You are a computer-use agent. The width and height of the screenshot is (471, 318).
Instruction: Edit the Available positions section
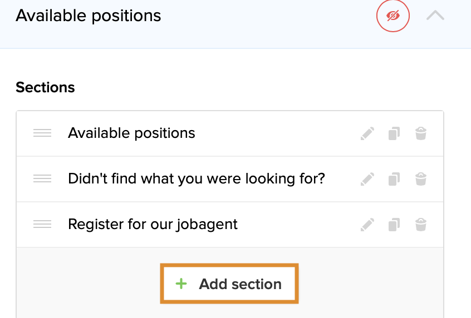[x=367, y=133]
